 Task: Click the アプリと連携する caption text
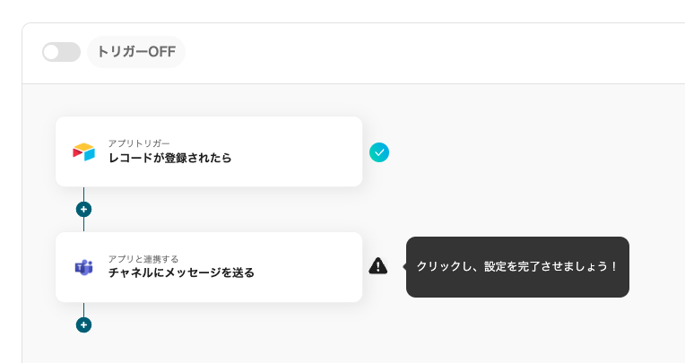(143, 258)
